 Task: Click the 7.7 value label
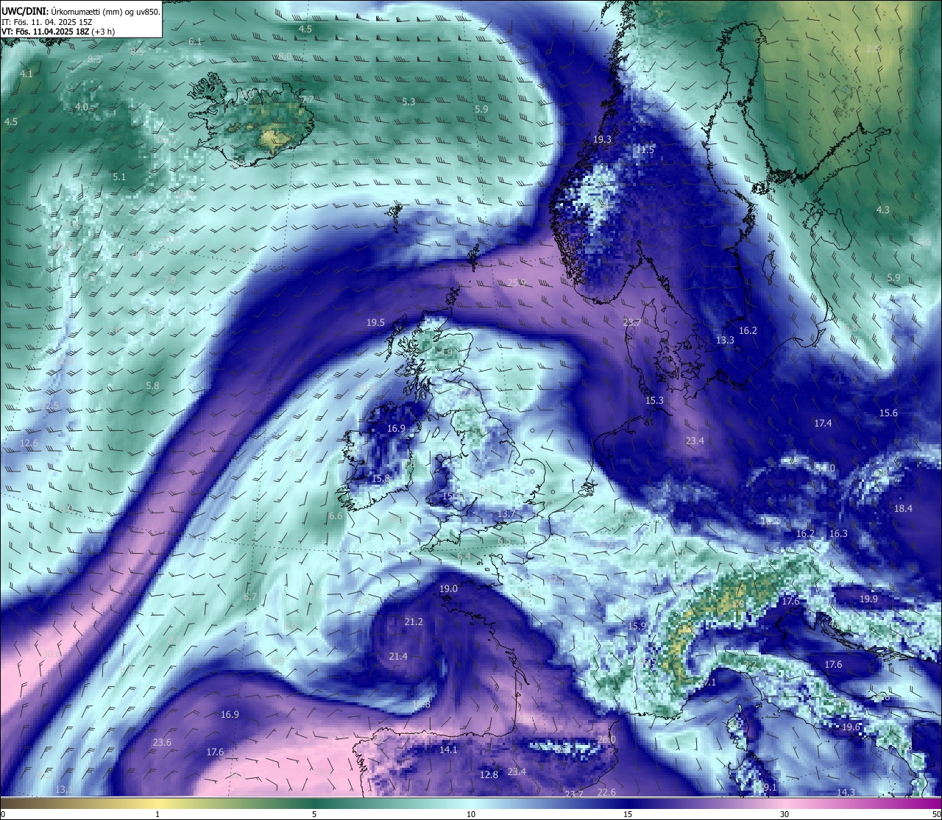click(x=307, y=99)
